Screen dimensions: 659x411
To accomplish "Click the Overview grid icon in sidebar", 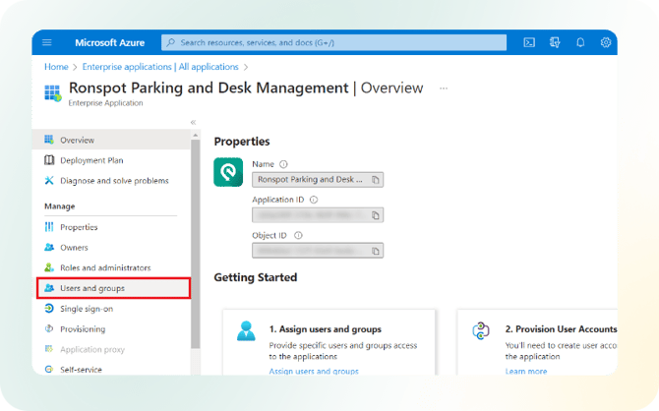I will (x=49, y=140).
